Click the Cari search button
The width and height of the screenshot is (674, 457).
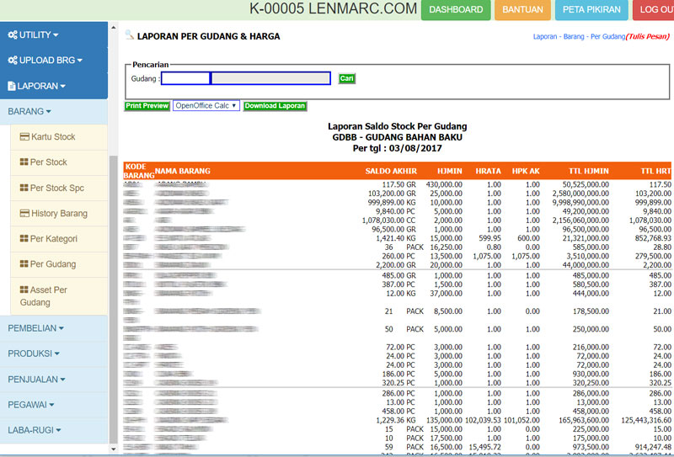(x=346, y=78)
